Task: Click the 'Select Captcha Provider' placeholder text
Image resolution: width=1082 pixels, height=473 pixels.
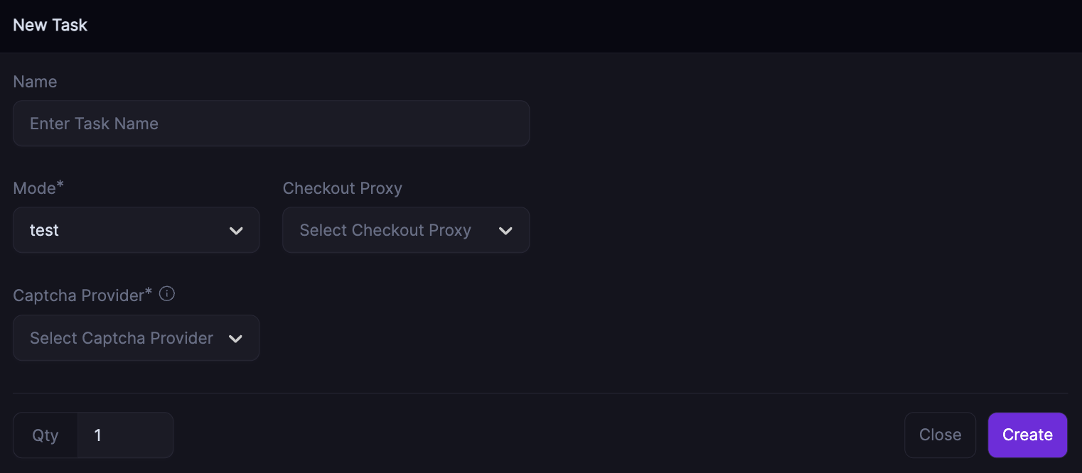Action: pos(122,338)
